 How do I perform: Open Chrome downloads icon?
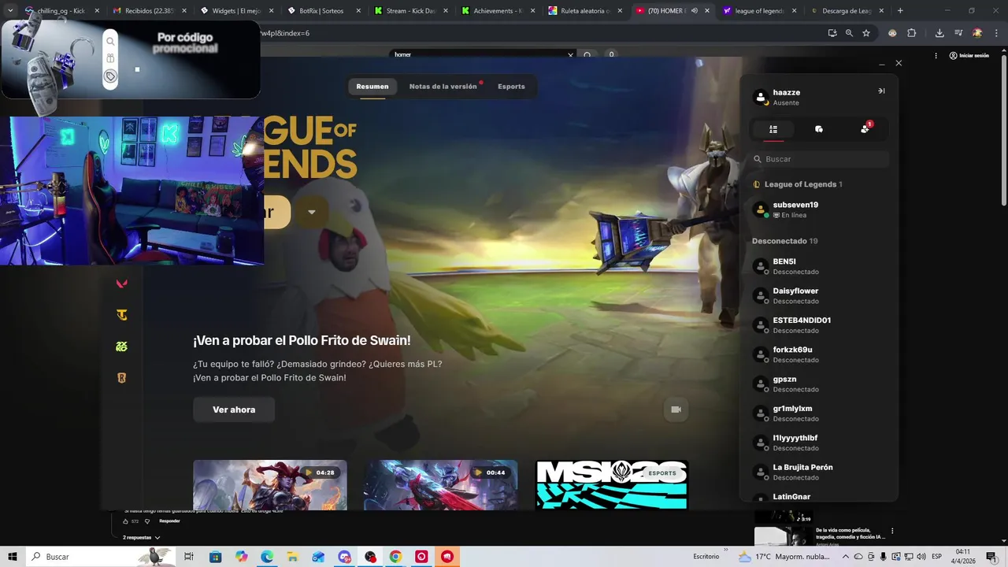939,33
